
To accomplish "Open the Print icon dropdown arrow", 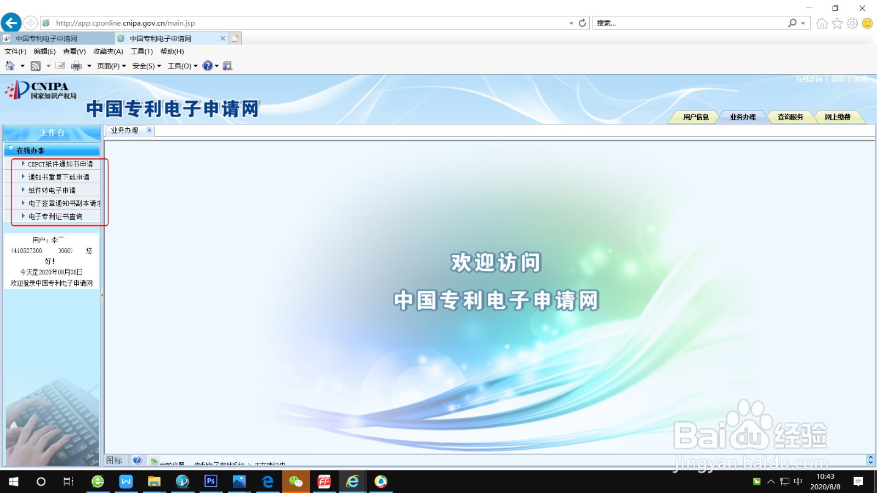I will pos(89,66).
